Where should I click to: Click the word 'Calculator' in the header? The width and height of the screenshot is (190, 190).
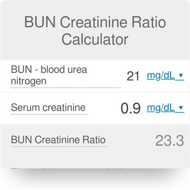click(x=95, y=39)
